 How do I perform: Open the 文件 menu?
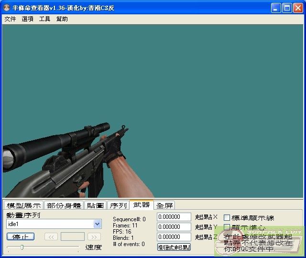click(10, 19)
